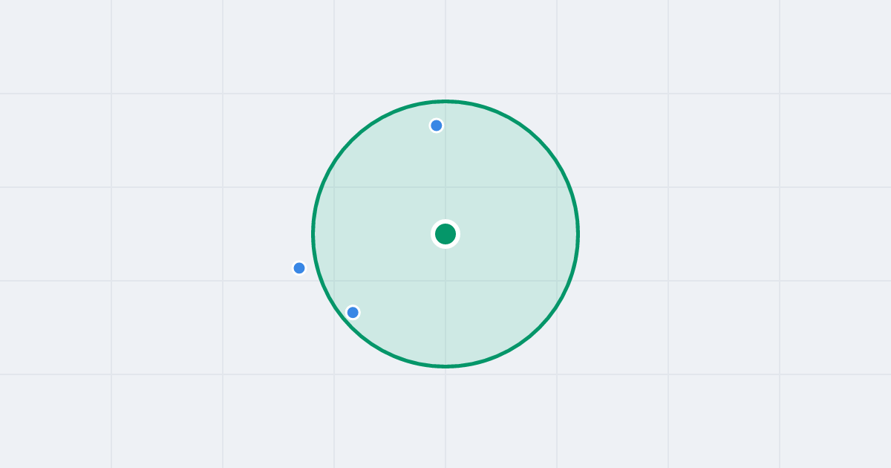Image resolution: width=891 pixels, height=468 pixels.
Task: Select the blue point outside the green circle
Action: 299,268
